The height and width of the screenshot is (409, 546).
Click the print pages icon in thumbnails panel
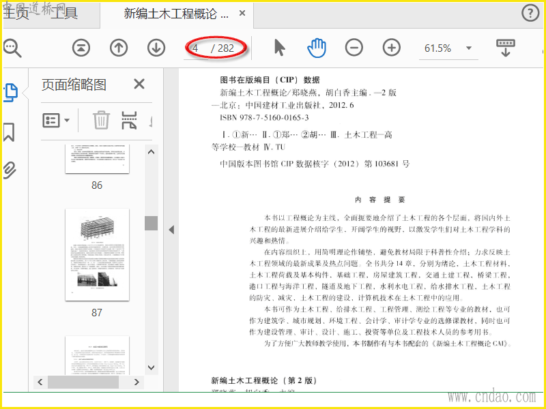click(129, 120)
